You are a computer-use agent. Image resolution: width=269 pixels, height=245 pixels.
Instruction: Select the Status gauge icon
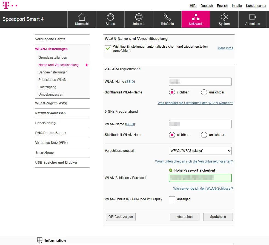[x=110, y=16]
